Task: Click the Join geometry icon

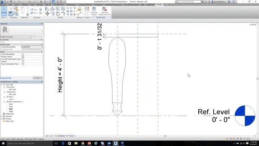Action: [x=32, y=13]
